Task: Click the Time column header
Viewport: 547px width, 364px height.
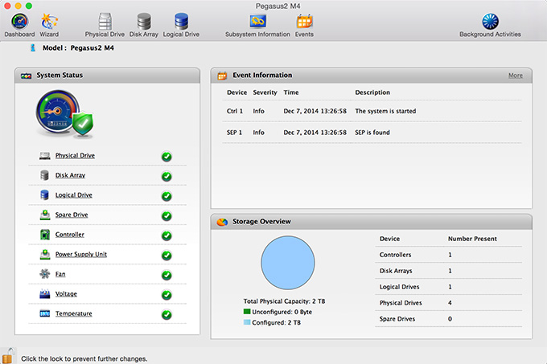Action: pyautogui.click(x=291, y=92)
